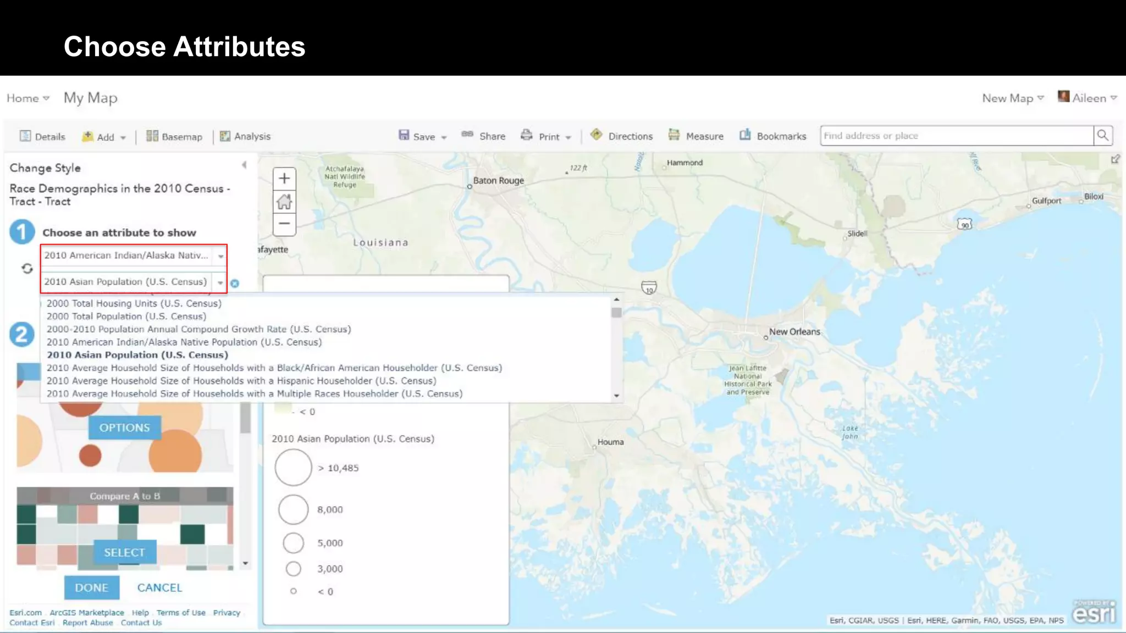
Task: Choose 2010 American Indian/Alaska Native Population option
Action: [184, 342]
